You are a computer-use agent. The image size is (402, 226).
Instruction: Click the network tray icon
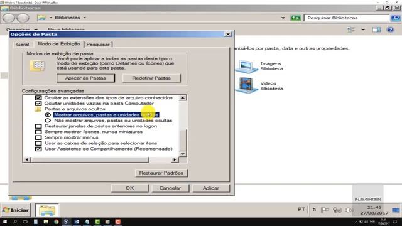(x=337, y=210)
